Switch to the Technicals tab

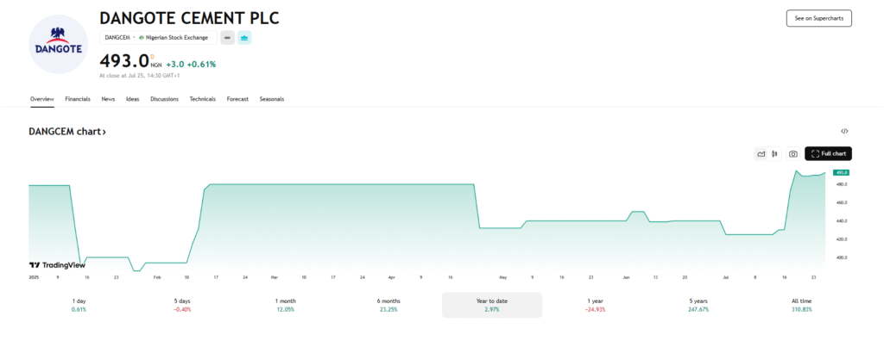tap(202, 99)
